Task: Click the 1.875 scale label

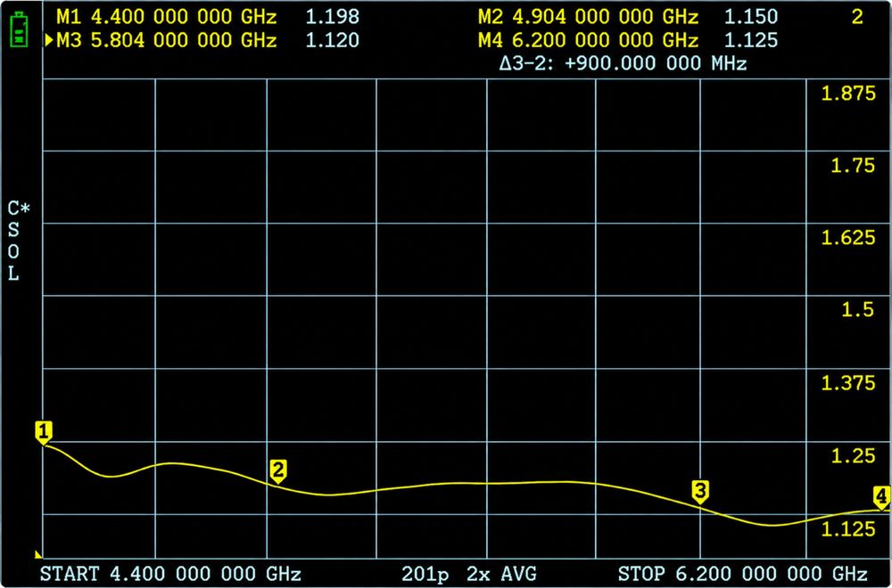Action: (849, 94)
